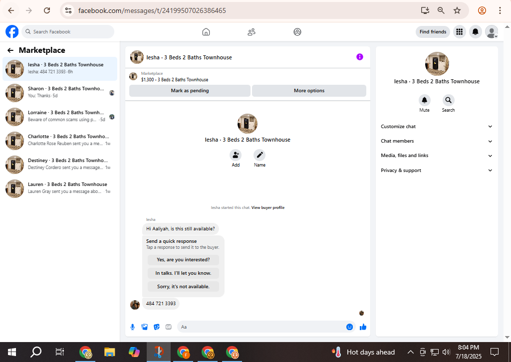Choose a GIF icon in composer
511x362 pixels.
169,327
